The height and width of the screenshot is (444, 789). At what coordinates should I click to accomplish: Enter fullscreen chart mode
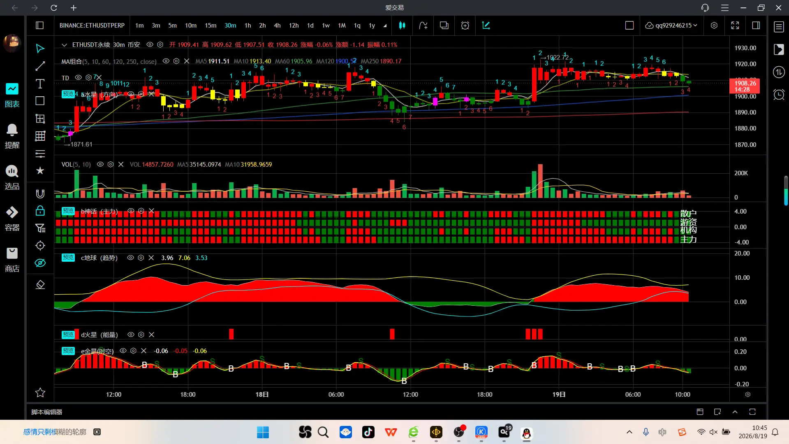tap(735, 26)
